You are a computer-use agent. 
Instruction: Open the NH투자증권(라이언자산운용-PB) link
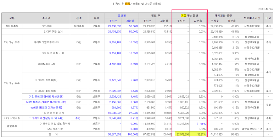(46, 102)
